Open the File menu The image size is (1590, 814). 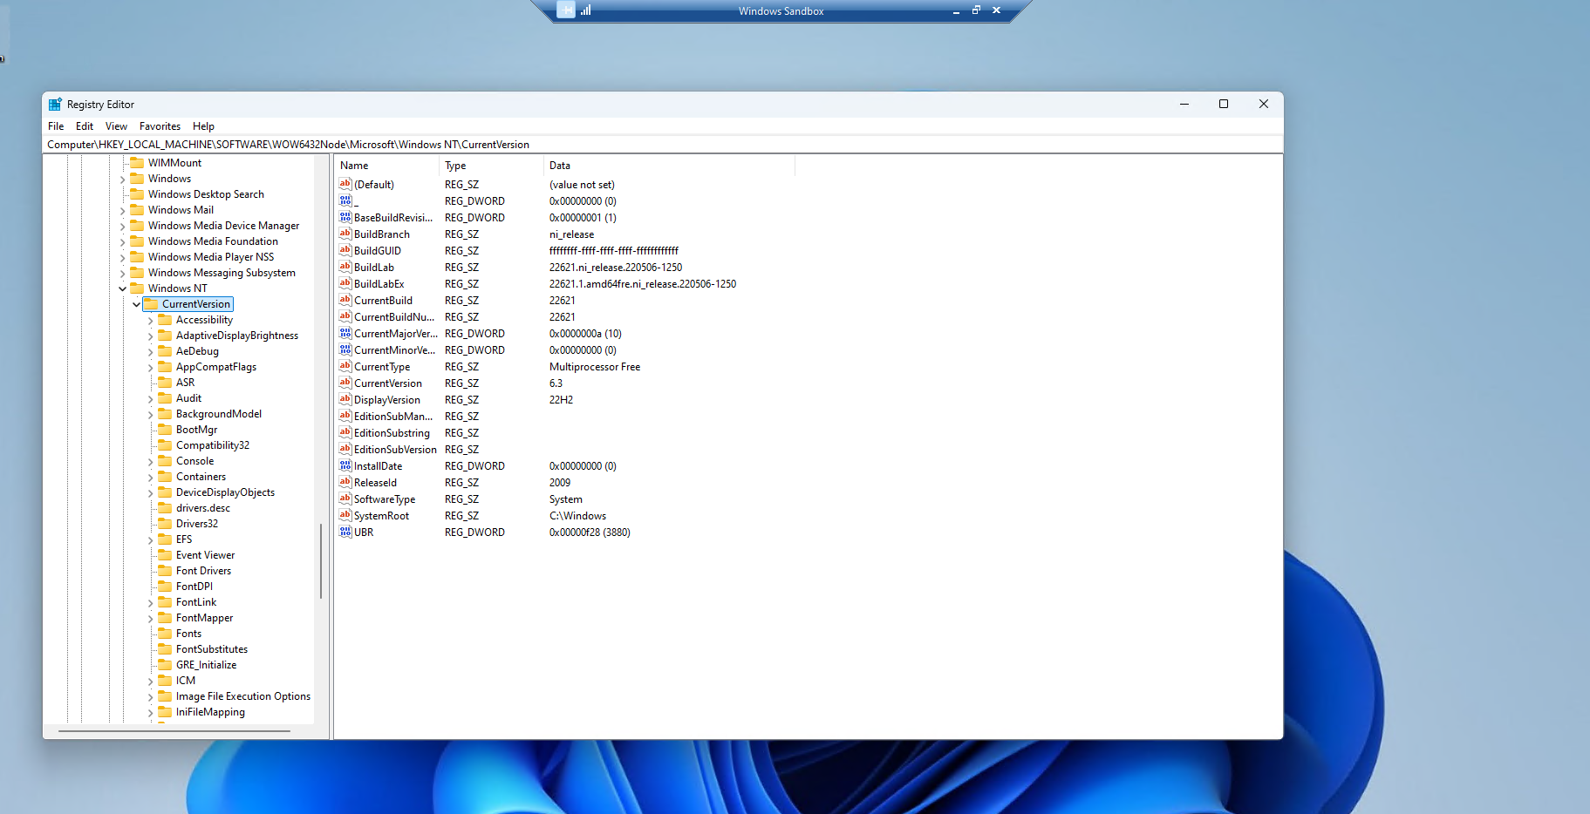pyautogui.click(x=56, y=126)
